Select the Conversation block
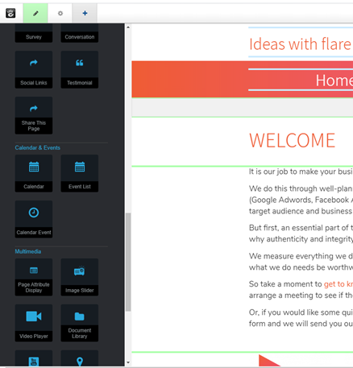 [80, 33]
